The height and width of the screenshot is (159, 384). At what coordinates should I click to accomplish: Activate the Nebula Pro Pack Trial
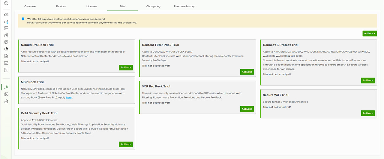tap(126, 67)
